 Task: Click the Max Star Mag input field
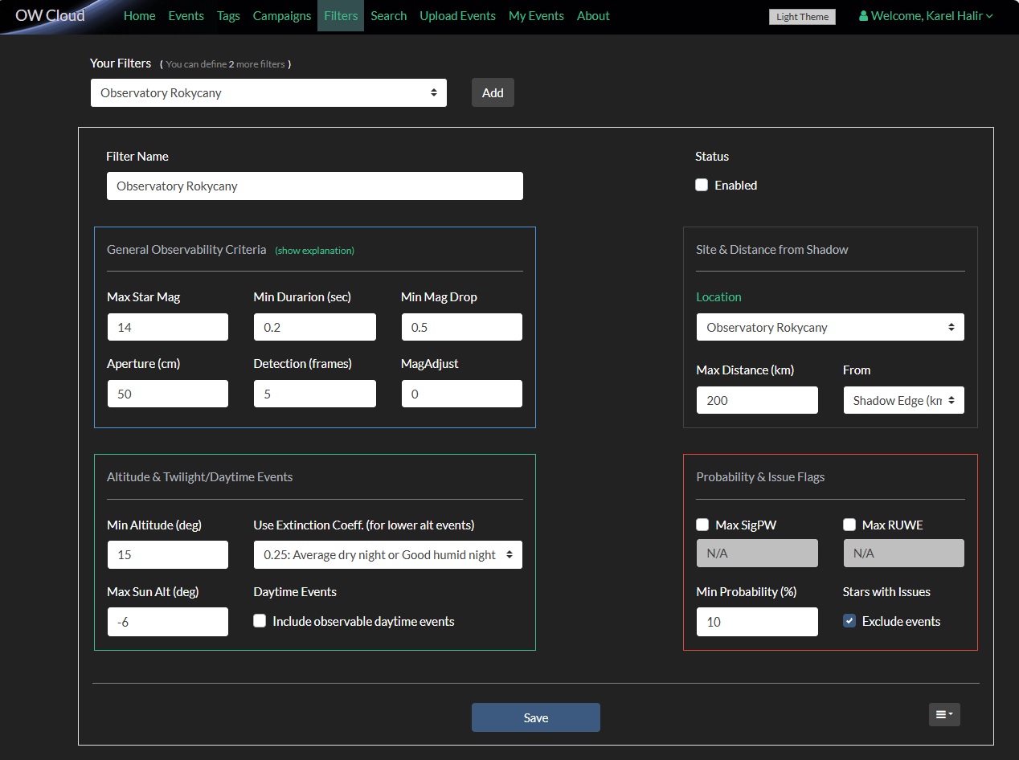[x=168, y=327]
